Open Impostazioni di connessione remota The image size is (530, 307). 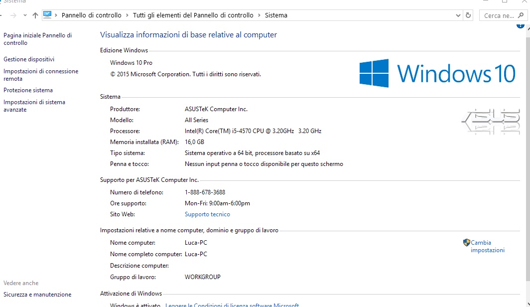pyautogui.click(x=41, y=75)
